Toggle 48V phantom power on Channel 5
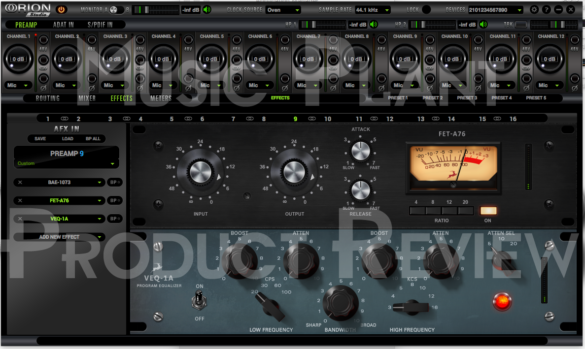This screenshot has height=349, width=585. pyautogui.click(x=237, y=40)
